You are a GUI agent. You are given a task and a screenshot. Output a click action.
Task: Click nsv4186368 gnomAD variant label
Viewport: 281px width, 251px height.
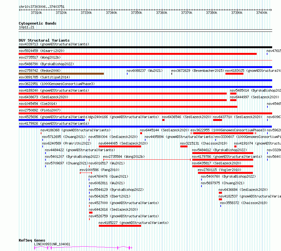click(x=75, y=130)
